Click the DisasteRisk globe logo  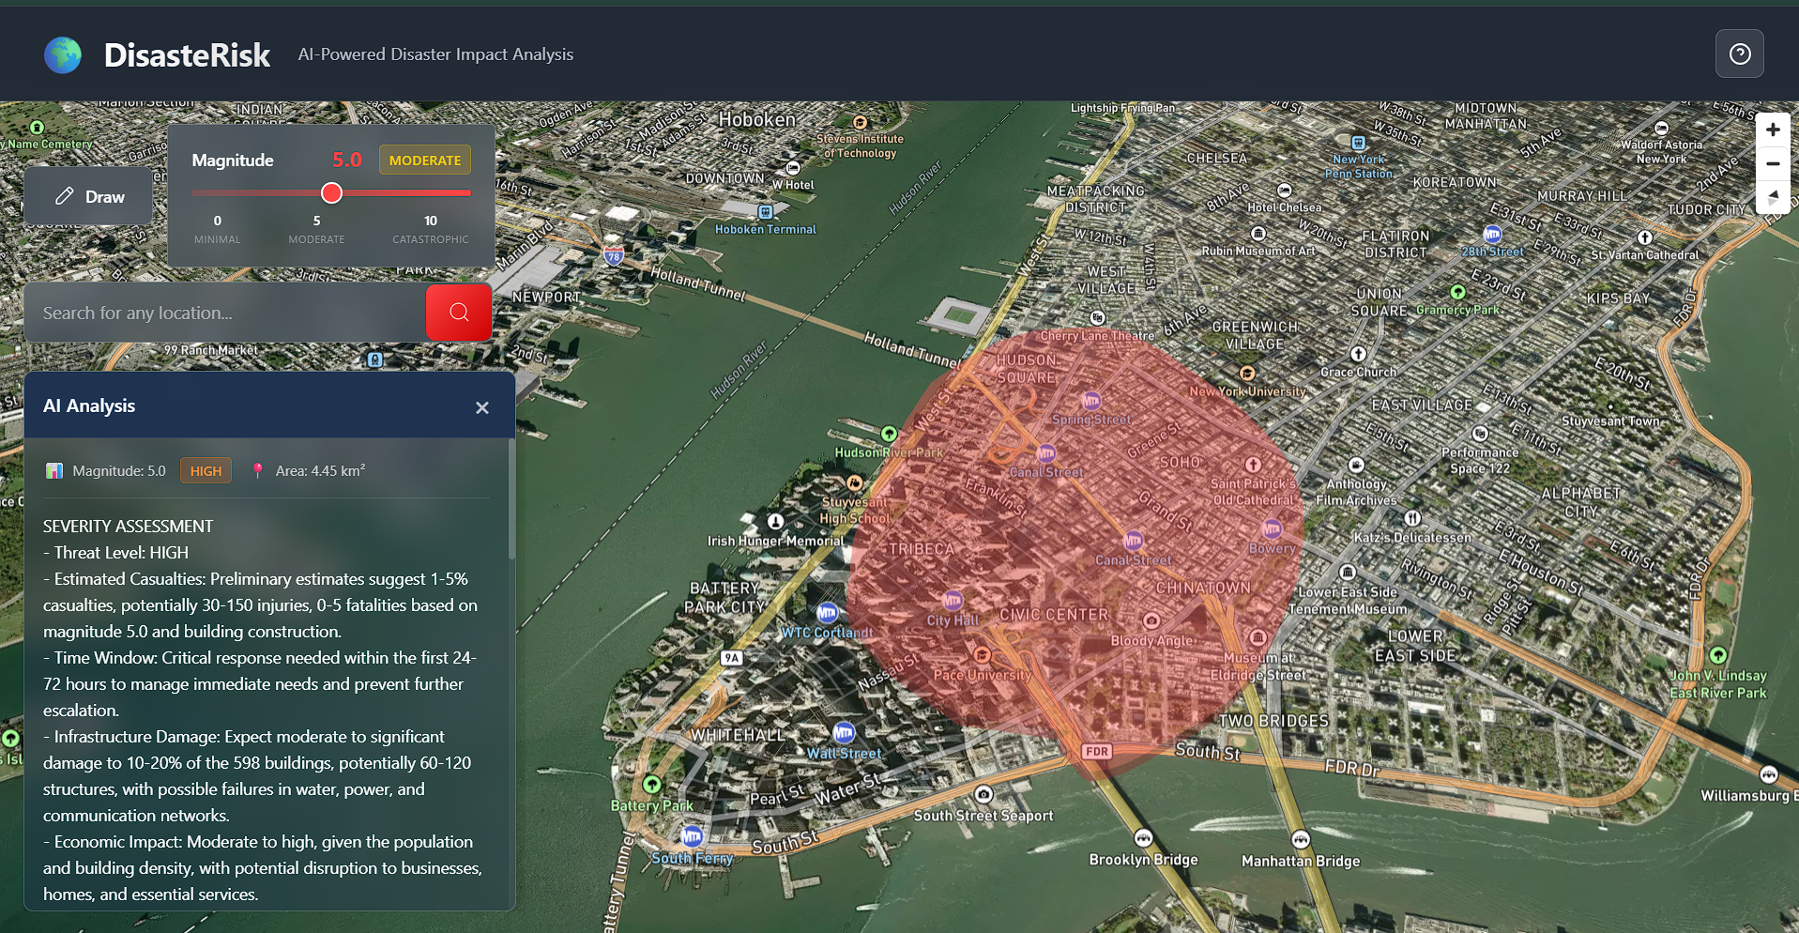pyautogui.click(x=63, y=55)
